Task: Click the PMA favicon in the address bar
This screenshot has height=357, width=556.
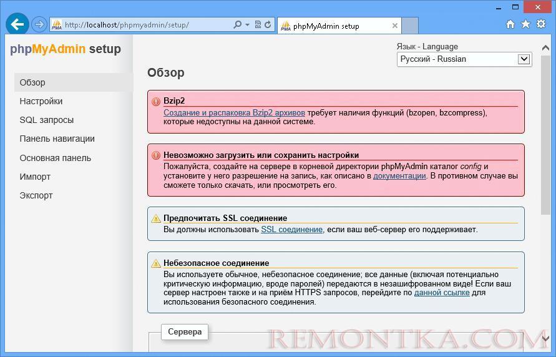Action: pos(57,25)
